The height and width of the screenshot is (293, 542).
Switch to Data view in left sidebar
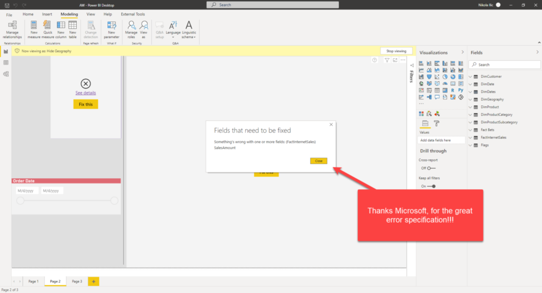coord(6,62)
